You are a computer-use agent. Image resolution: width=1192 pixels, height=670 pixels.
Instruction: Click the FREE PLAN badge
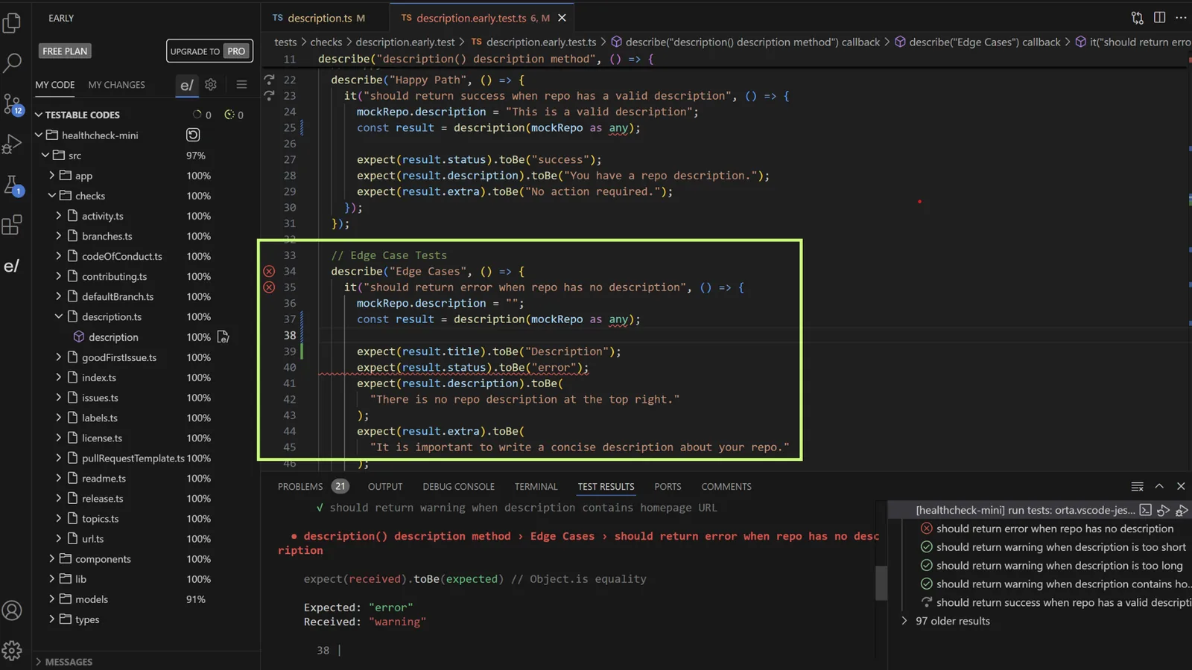(65, 51)
